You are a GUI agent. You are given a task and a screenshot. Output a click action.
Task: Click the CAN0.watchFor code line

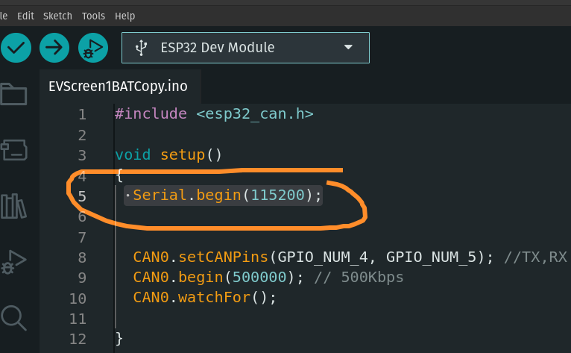204,298
